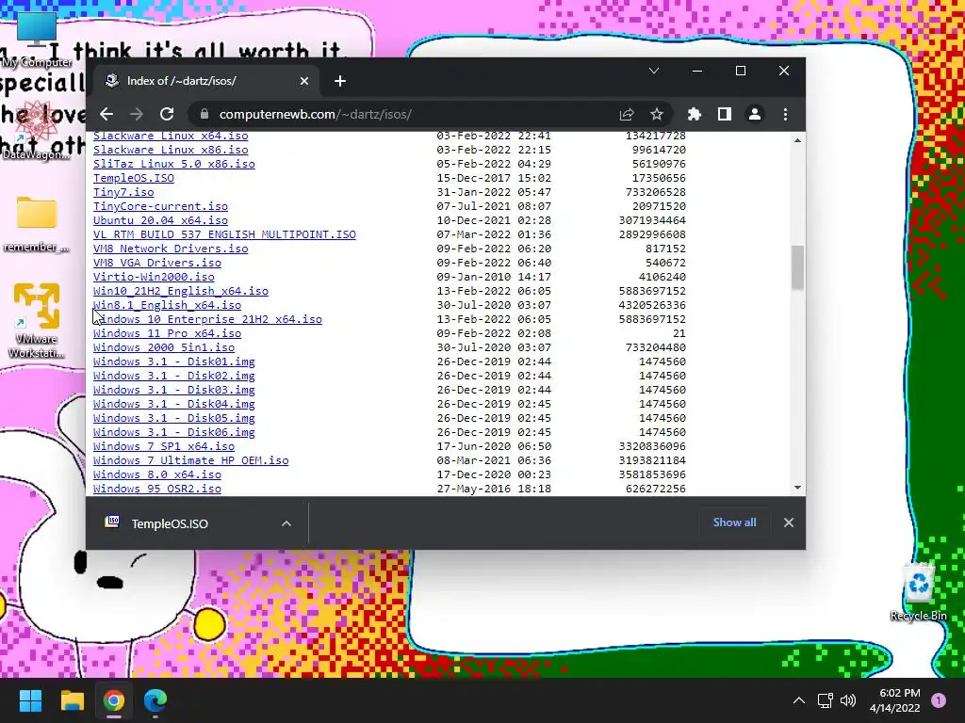Click the vertical scrollbar thumb
The image size is (965, 723).
pyautogui.click(x=797, y=267)
